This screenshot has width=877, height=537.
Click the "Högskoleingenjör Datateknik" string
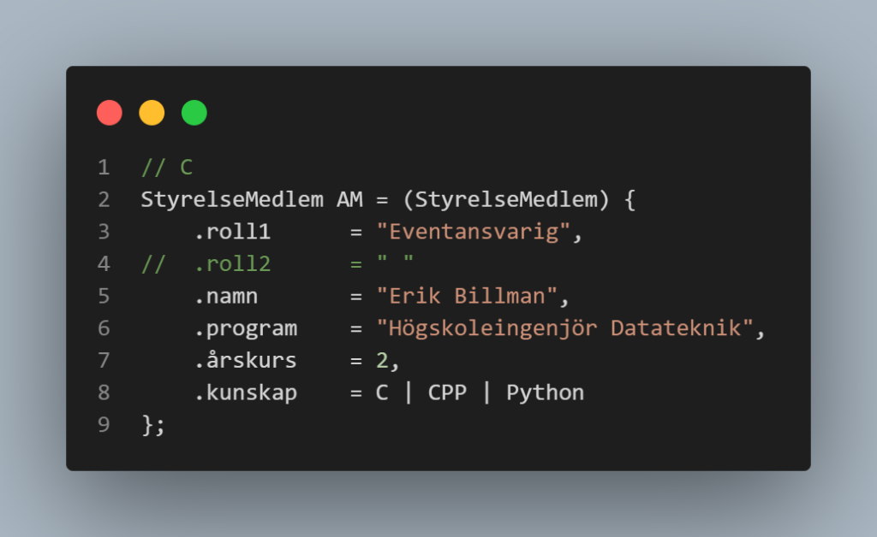click(564, 328)
